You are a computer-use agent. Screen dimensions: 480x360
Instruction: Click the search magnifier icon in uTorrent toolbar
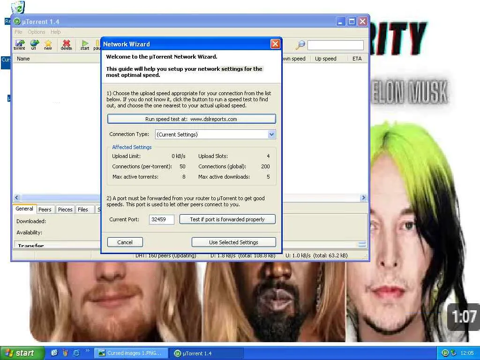300,45
